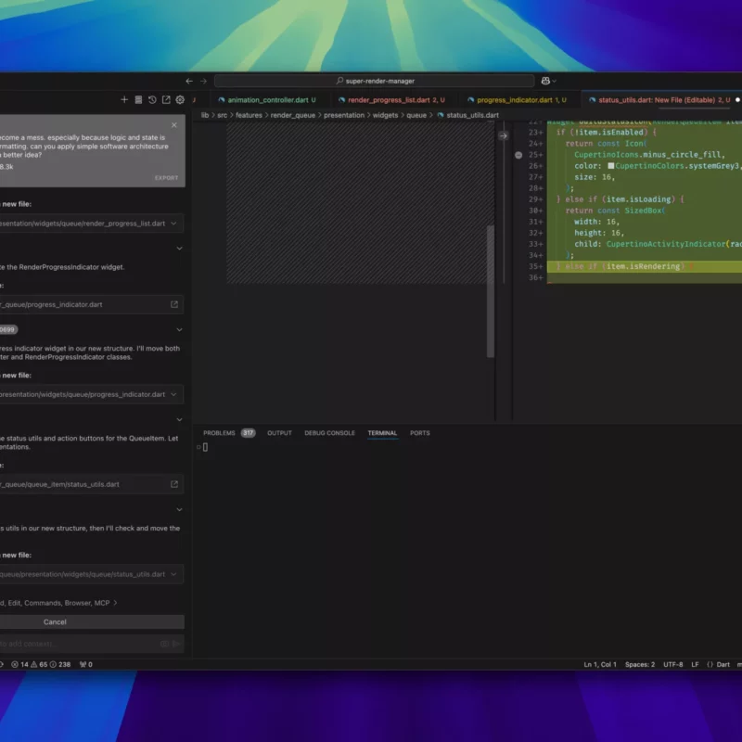Open queue_item/status_utils.dart via external link icon

coord(173,484)
